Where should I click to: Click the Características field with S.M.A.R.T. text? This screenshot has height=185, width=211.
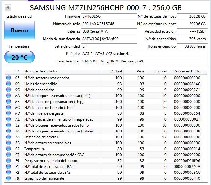click(x=144, y=61)
